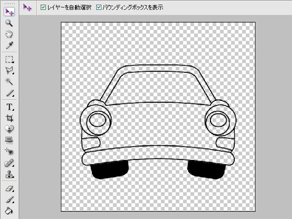Select the Cookie Cutter heart tool

9,129
